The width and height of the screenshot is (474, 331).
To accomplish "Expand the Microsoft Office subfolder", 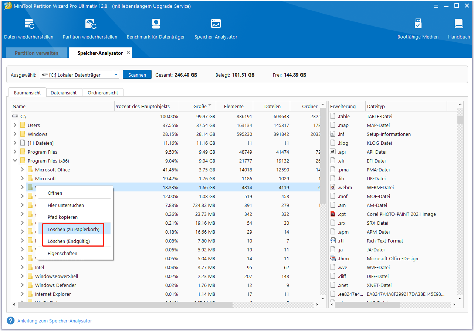I will (x=22, y=170).
